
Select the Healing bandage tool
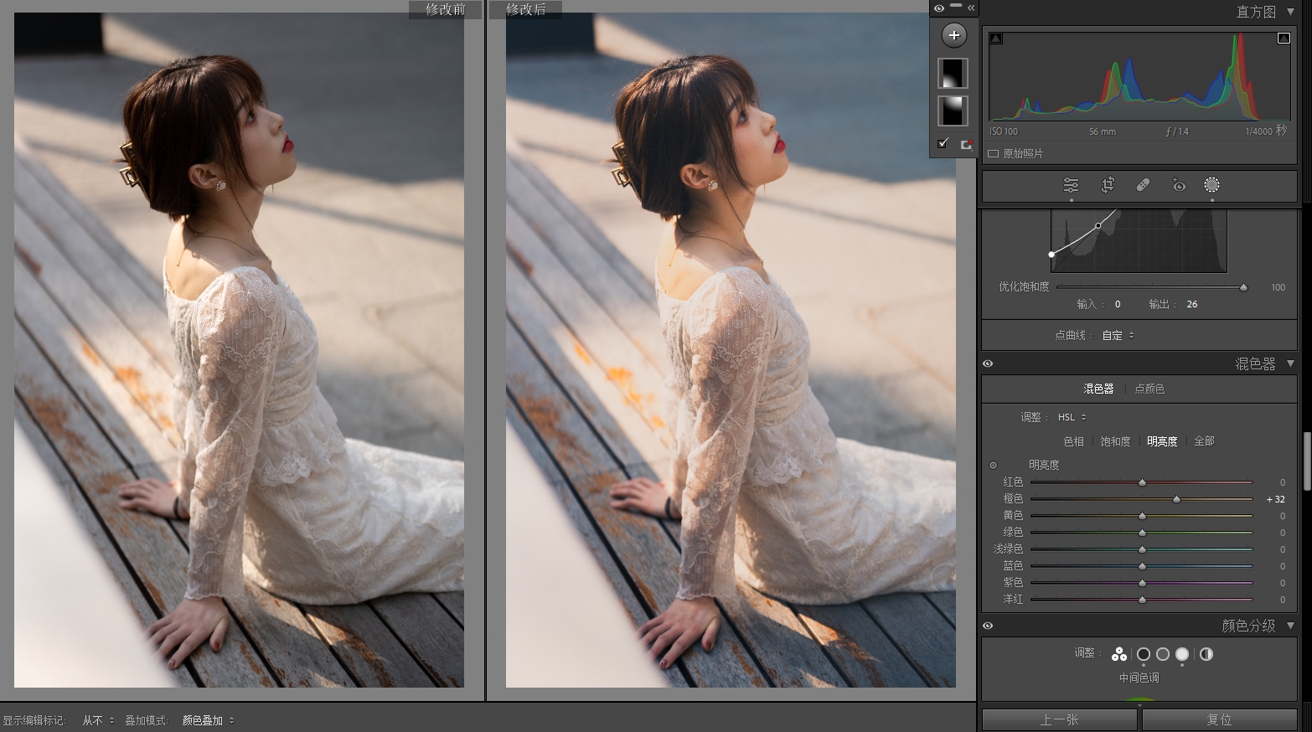pyautogui.click(x=1143, y=185)
